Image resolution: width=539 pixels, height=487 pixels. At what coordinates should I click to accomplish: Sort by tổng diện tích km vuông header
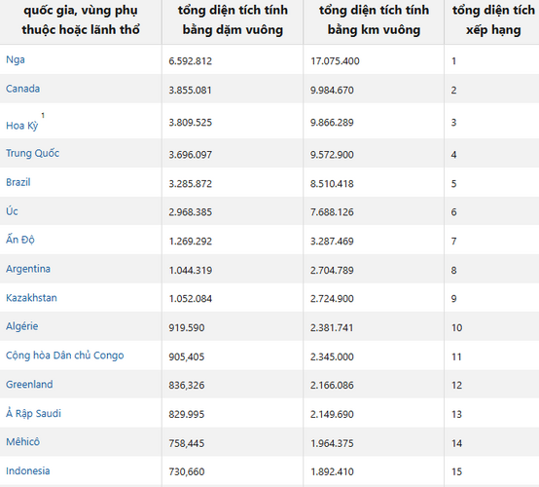[x=374, y=19]
